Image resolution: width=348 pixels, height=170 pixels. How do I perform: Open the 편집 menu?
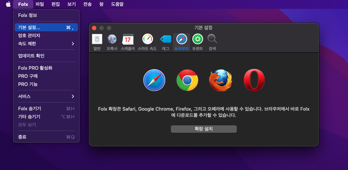56,4
